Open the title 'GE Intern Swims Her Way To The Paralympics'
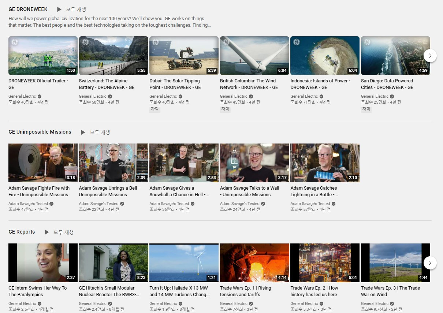 click(37, 291)
